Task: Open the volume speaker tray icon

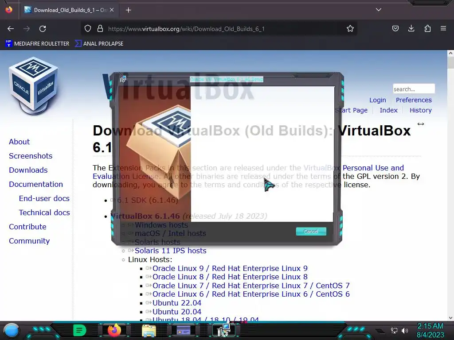Action: [x=405, y=330]
